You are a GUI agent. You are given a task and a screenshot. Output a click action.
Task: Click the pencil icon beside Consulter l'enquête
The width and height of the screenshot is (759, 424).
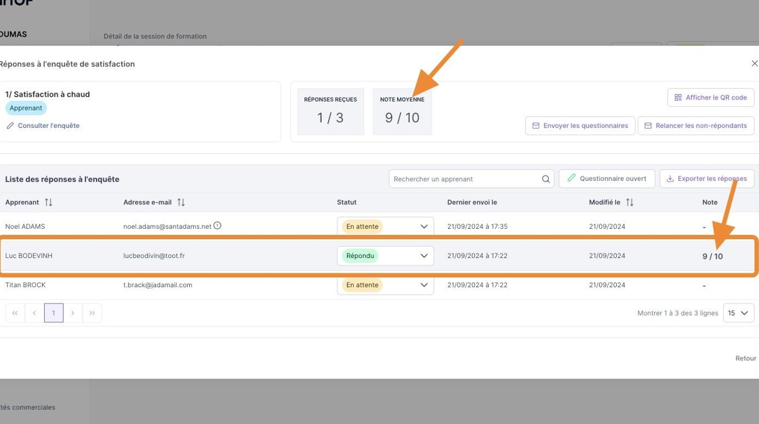click(x=10, y=126)
